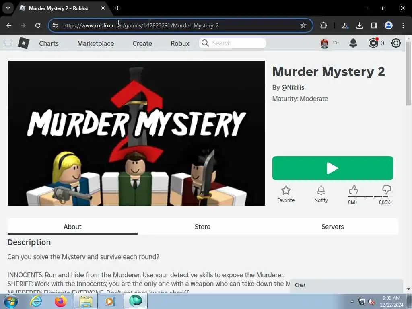
Task: Open the Marketplace page
Action: click(96, 43)
